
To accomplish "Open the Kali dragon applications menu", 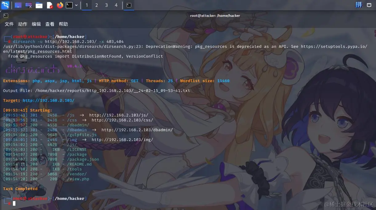I will pos(5,5).
